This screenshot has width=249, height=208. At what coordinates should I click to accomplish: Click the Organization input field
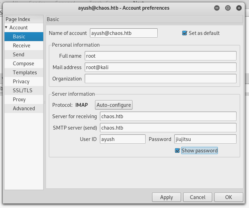point(160,79)
